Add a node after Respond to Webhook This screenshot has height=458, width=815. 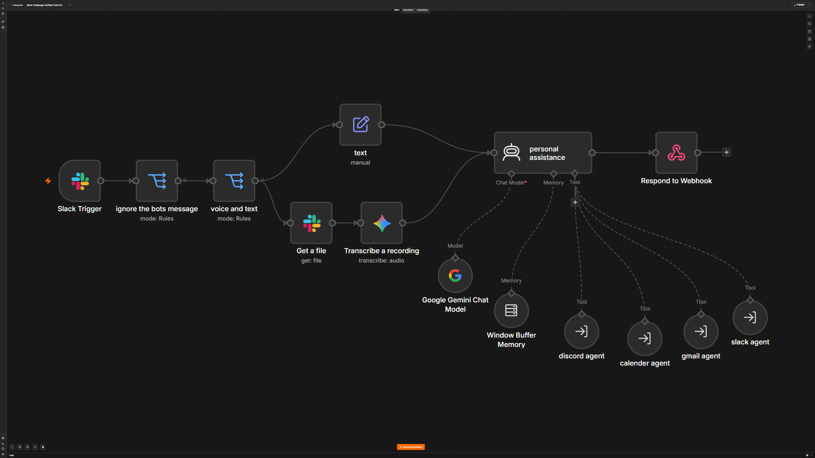coord(727,152)
